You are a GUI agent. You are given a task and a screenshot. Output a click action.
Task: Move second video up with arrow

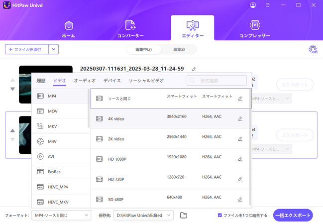pyautogui.click(x=12, y=130)
